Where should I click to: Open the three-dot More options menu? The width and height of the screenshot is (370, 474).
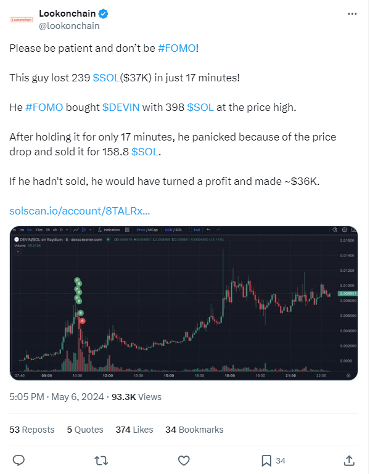[x=351, y=13]
